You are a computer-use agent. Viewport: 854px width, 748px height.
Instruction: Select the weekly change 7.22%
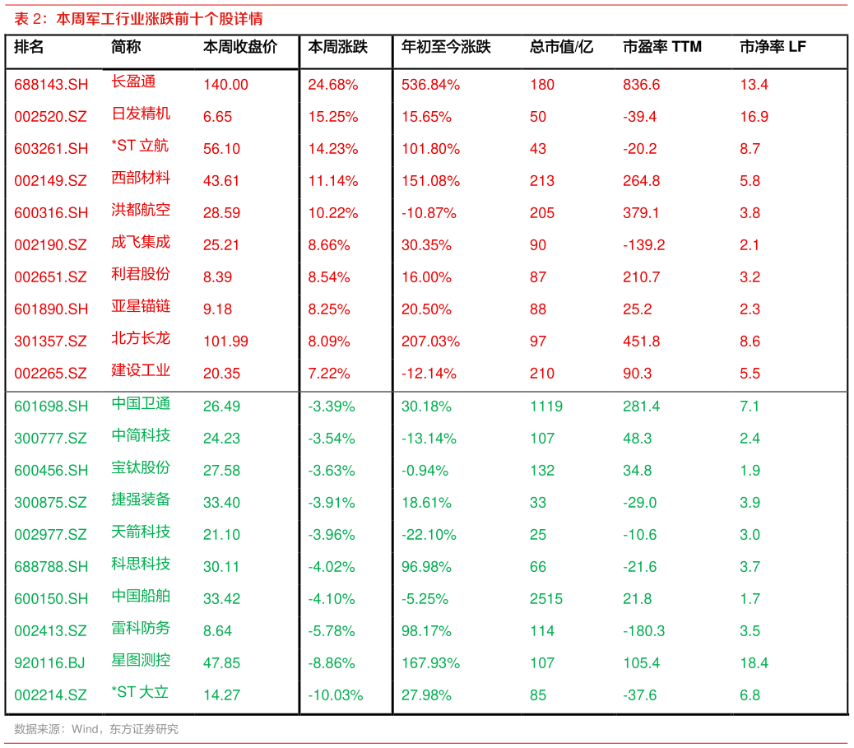coord(329,374)
